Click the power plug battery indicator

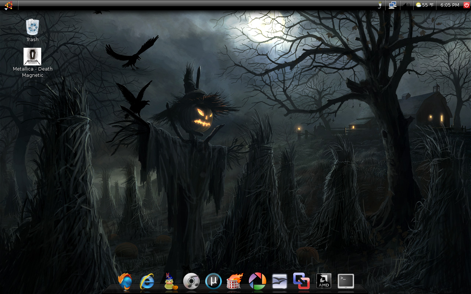[380, 5]
